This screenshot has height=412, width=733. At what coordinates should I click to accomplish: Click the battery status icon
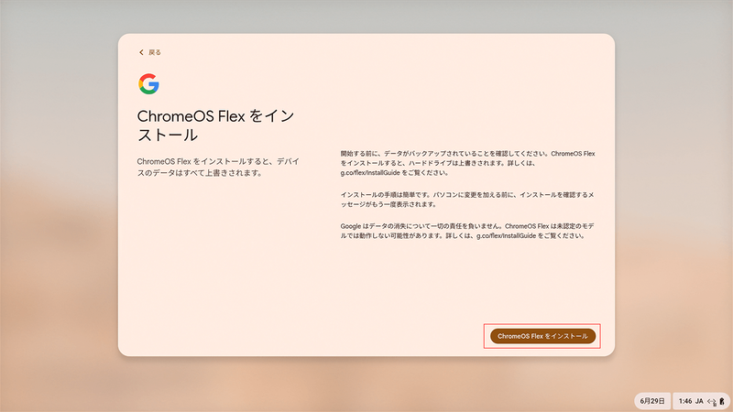tap(722, 401)
